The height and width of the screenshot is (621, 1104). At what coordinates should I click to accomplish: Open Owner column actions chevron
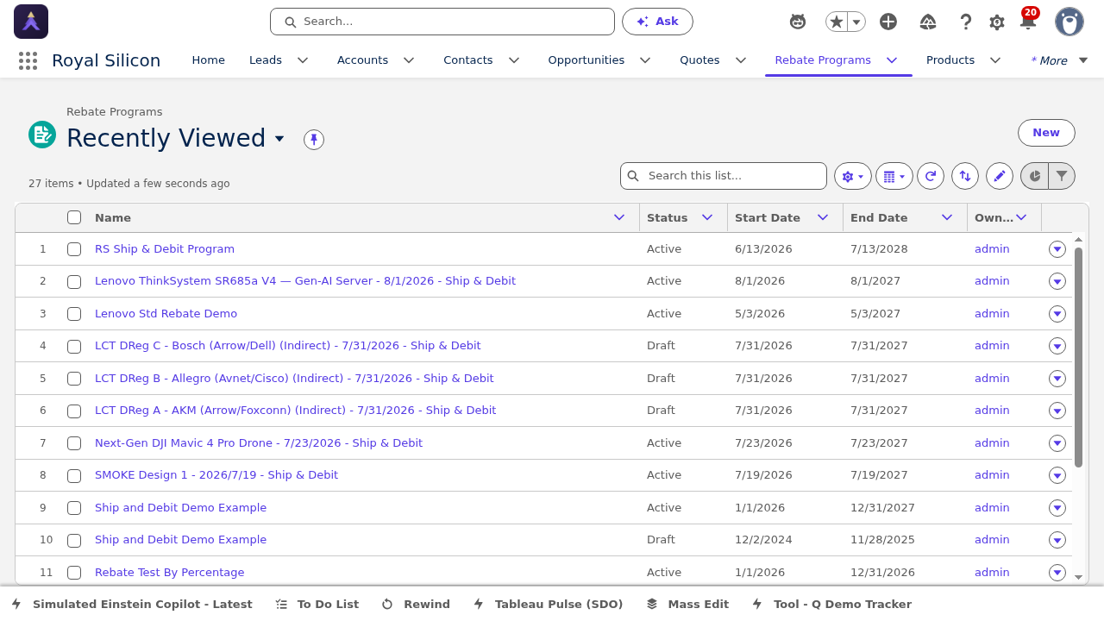(1021, 217)
